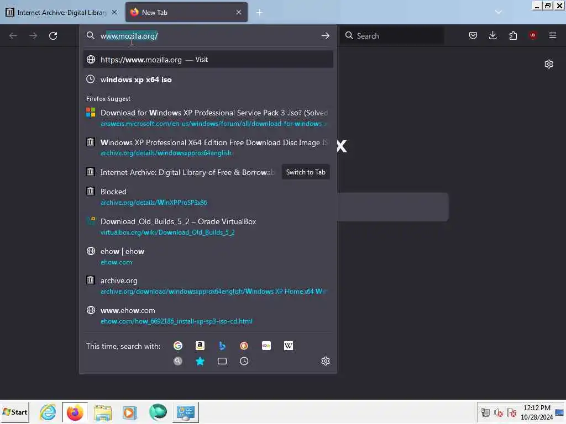Select the gray magnifier search engine icon
Screen dimensions: 566x424
pos(178,361)
